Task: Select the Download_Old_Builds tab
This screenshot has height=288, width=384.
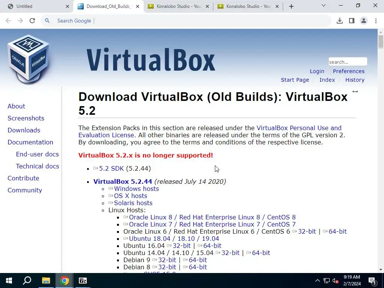Action: pos(109,6)
